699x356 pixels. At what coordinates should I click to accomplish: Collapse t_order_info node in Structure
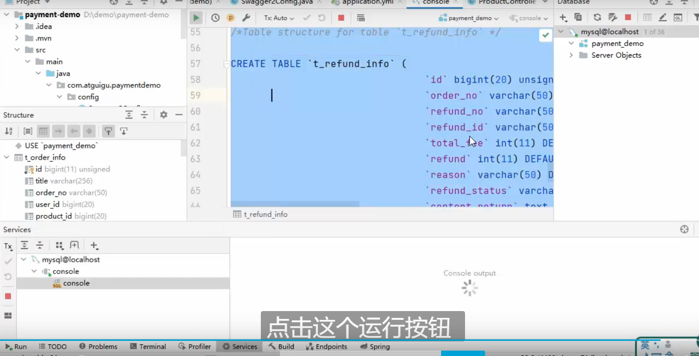click(x=7, y=157)
